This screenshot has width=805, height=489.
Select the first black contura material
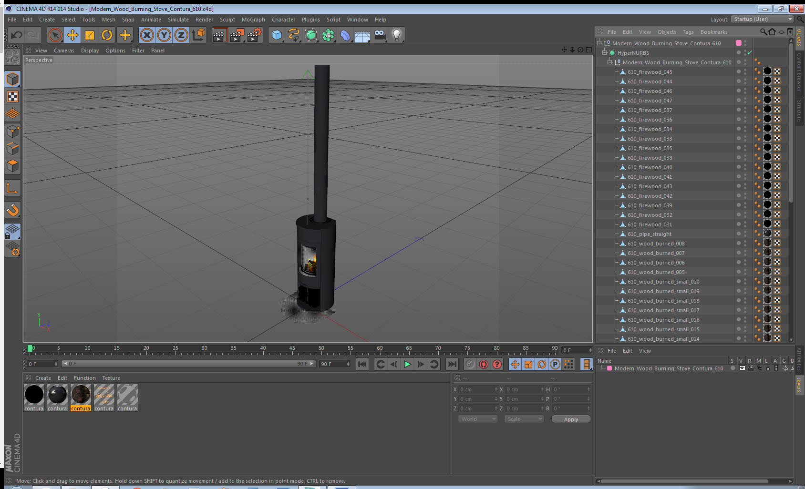(x=34, y=395)
